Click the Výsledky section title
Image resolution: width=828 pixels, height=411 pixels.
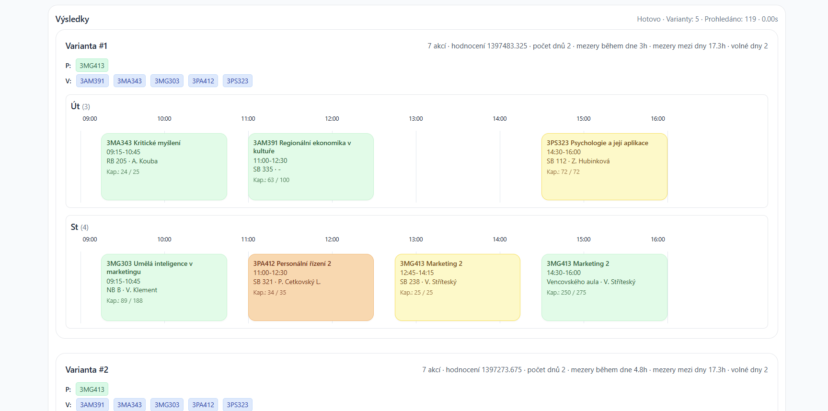click(72, 19)
